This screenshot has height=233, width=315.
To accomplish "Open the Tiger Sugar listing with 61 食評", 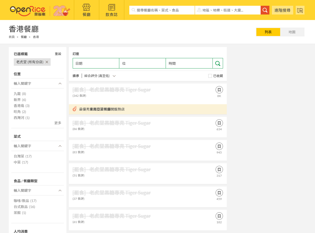I will tap(112, 216).
